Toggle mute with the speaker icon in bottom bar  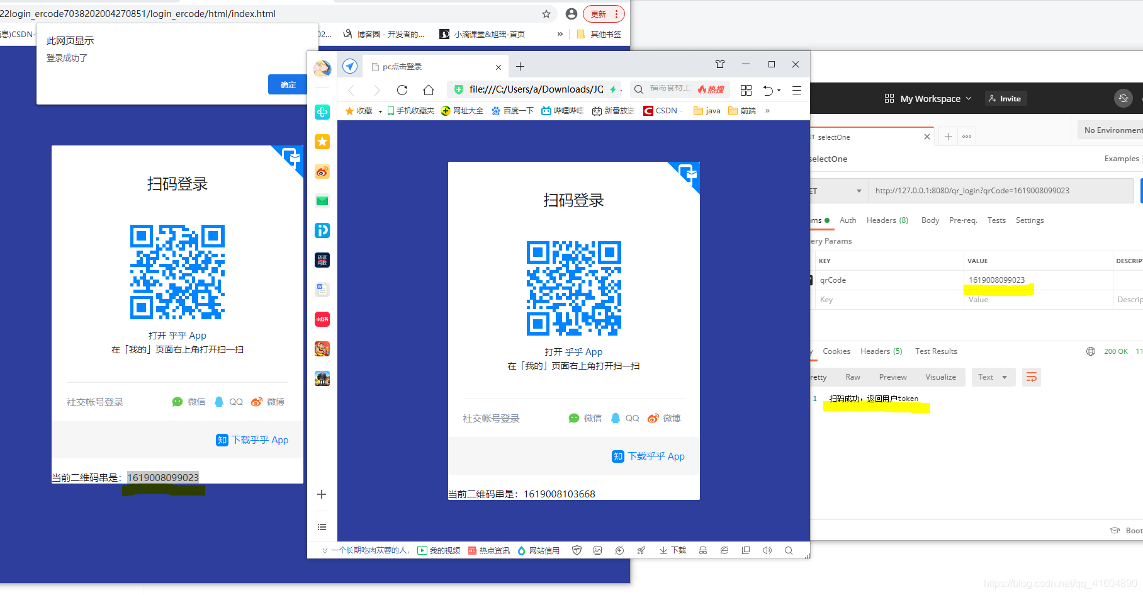(x=767, y=550)
